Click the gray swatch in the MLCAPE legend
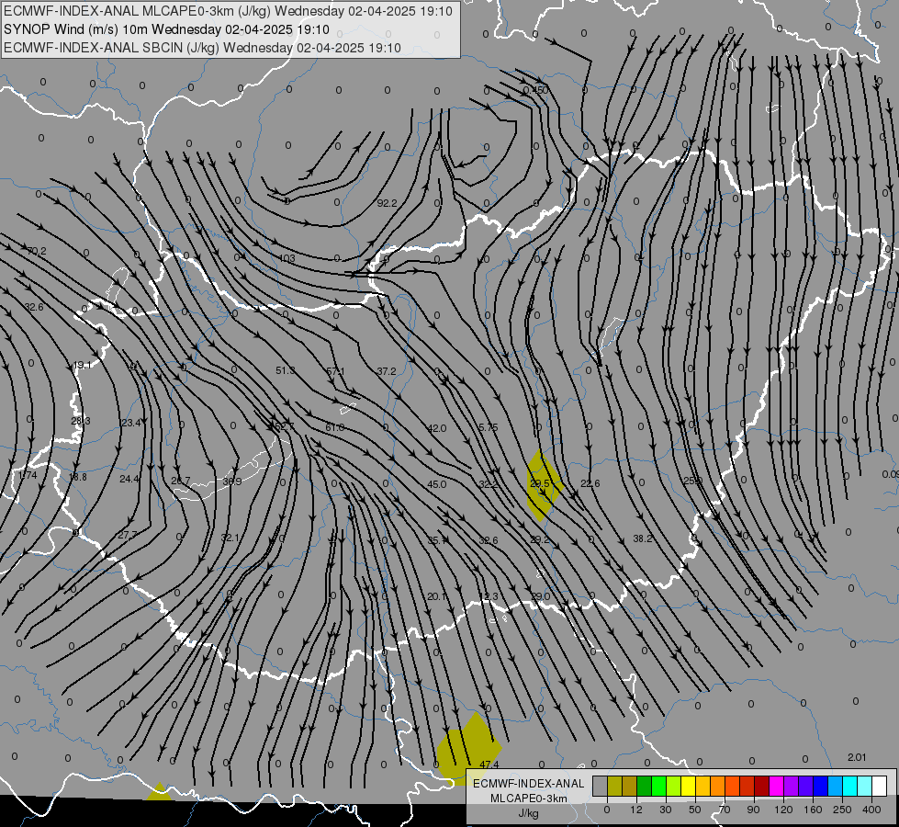Screen dimensions: 899x827 pos(601,786)
